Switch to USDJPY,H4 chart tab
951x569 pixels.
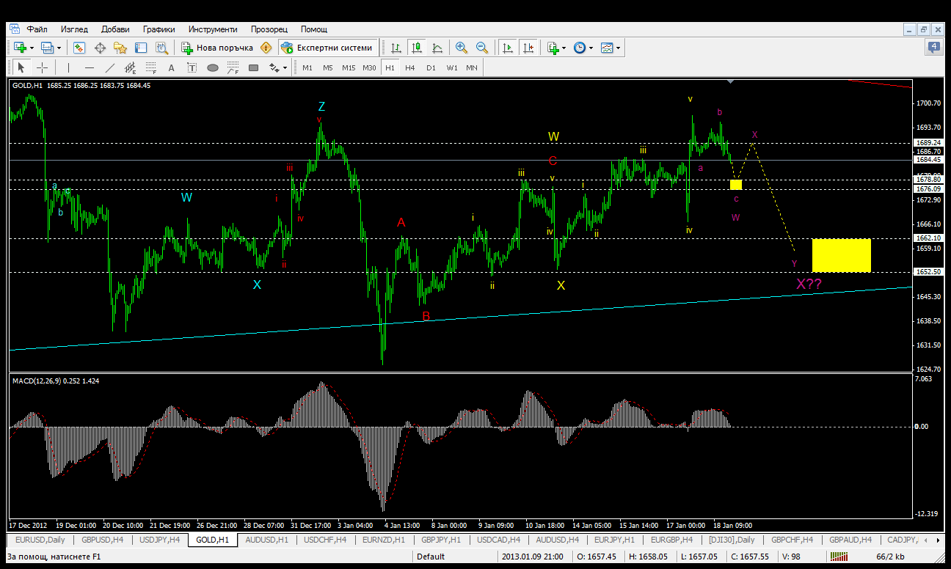point(158,540)
